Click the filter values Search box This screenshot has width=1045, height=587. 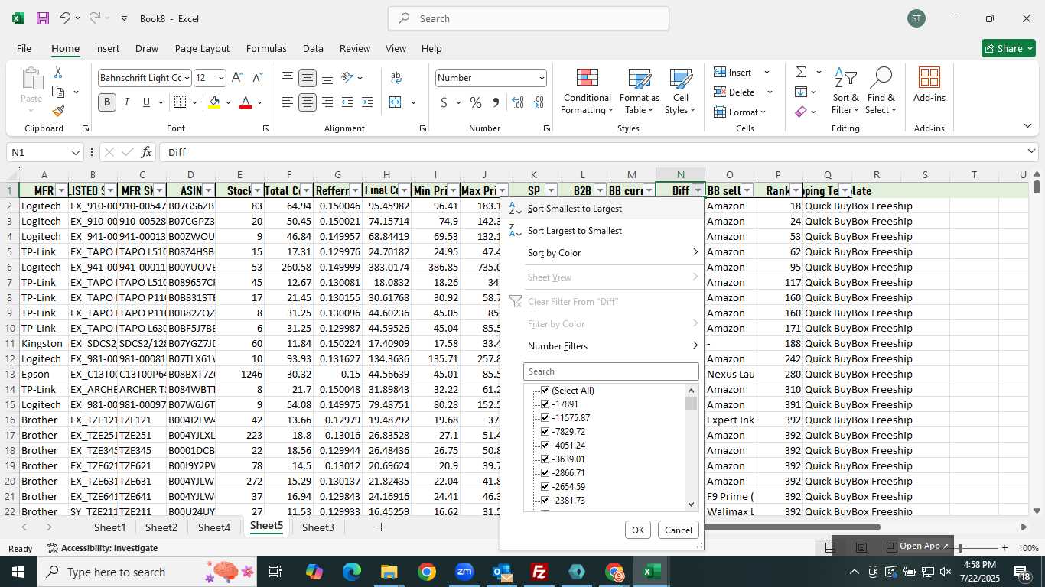[610, 371]
